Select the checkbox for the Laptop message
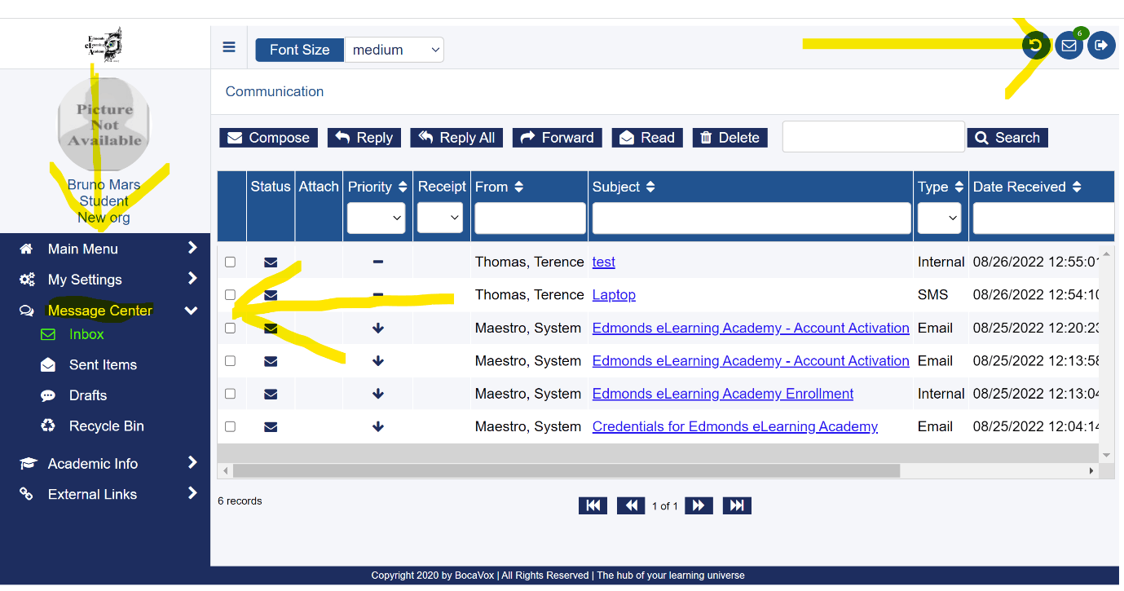The image size is (1124, 591). point(230,294)
